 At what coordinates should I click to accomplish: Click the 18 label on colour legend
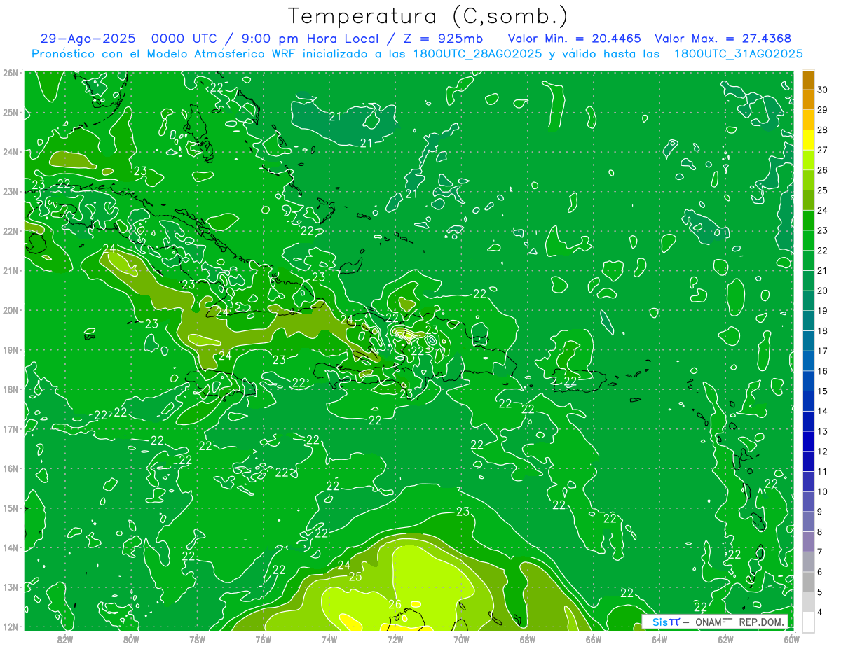tap(822, 330)
